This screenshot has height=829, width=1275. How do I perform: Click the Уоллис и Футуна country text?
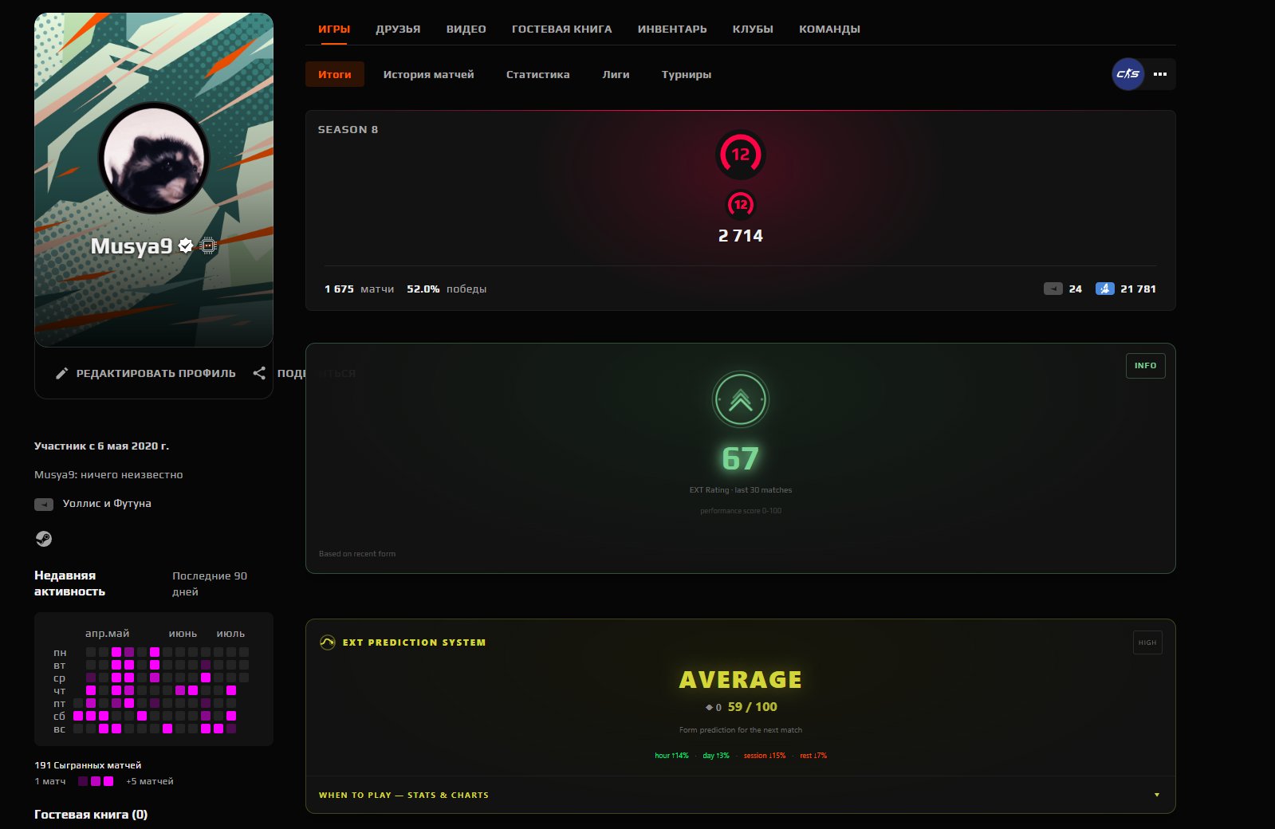coord(107,504)
